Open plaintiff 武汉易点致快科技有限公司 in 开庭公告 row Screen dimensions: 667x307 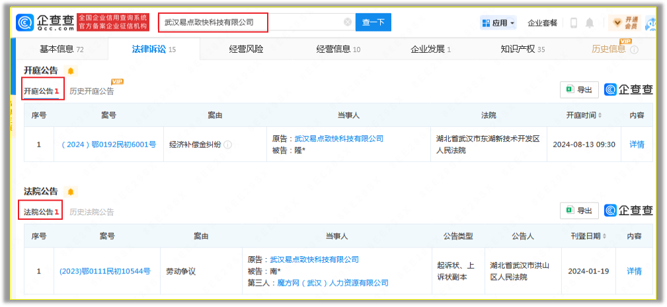(x=339, y=139)
